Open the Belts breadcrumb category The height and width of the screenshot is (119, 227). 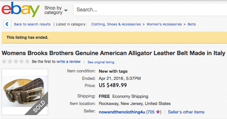click(192, 24)
